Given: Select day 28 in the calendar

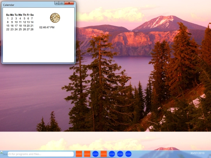Looking at the screenshot, I should click(32, 29).
